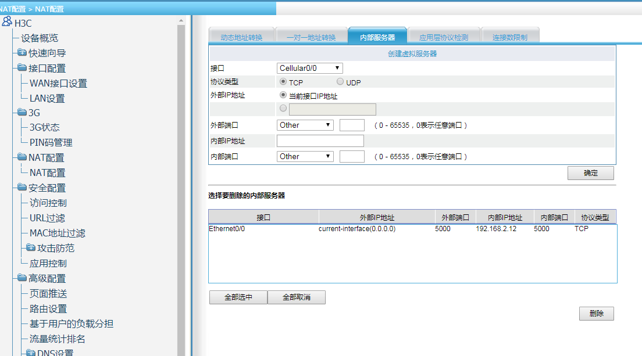Click the H3C root user icon
The width and height of the screenshot is (642, 356).
(x=7, y=21)
